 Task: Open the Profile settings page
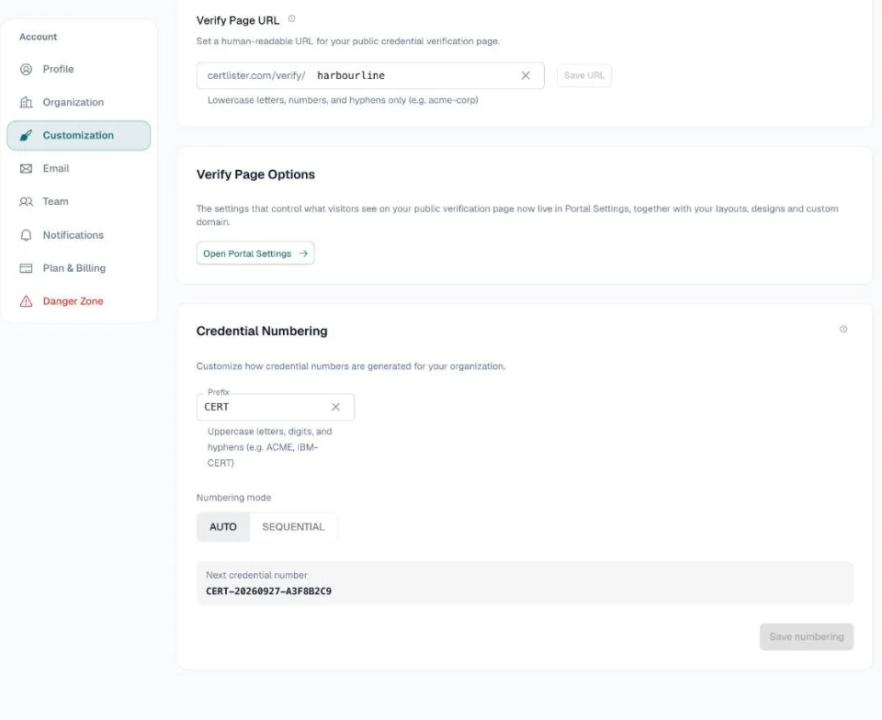79,69
